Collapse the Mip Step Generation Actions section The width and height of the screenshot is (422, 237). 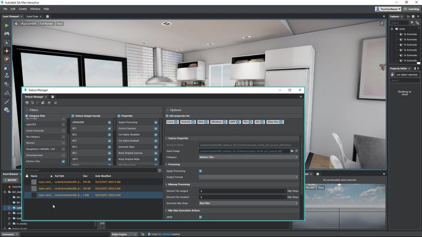tap(166, 210)
